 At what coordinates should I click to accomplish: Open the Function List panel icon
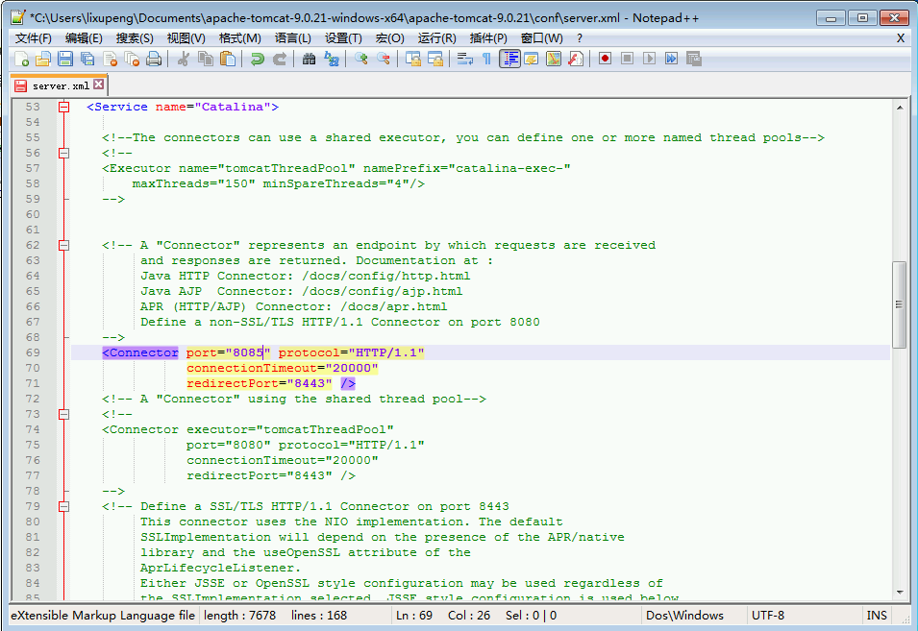pyautogui.click(x=576, y=59)
